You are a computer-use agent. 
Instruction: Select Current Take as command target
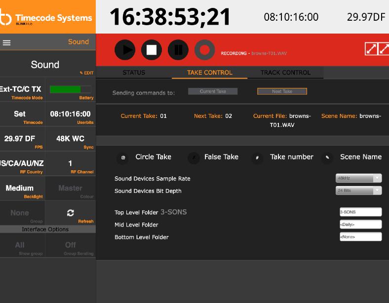[213, 91]
